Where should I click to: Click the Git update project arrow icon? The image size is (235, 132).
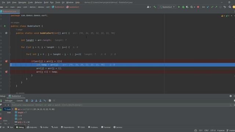click(x=208, y=7)
